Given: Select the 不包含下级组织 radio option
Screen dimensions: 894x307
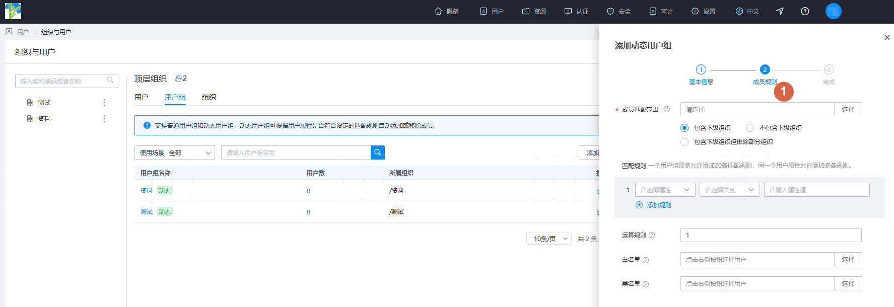Looking at the screenshot, I should point(750,128).
